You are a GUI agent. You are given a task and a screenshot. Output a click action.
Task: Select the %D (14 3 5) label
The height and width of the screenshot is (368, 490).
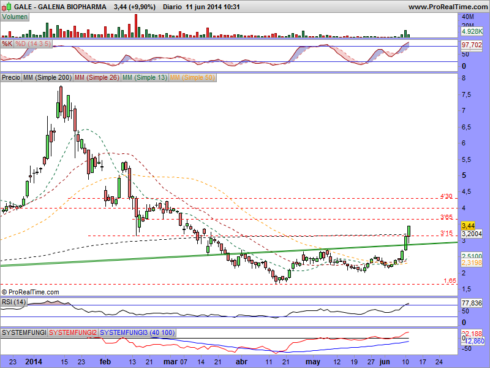33,44
